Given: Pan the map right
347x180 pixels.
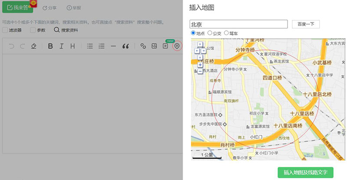Looking at the screenshot, I should pos(203,51).
